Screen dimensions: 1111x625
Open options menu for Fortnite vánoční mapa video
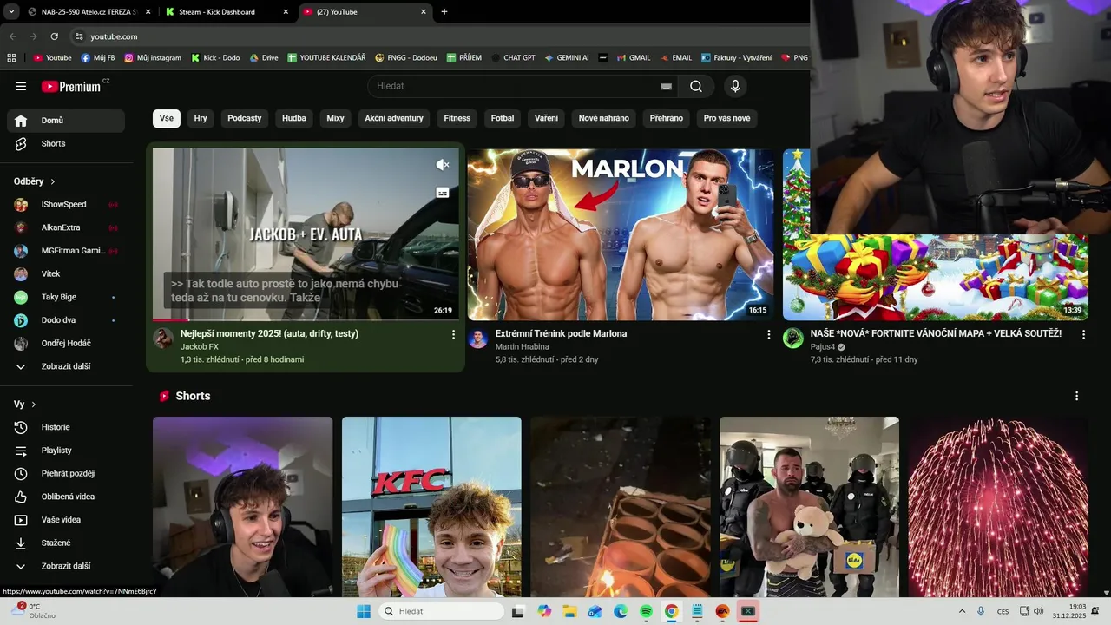coord(1083,334)
